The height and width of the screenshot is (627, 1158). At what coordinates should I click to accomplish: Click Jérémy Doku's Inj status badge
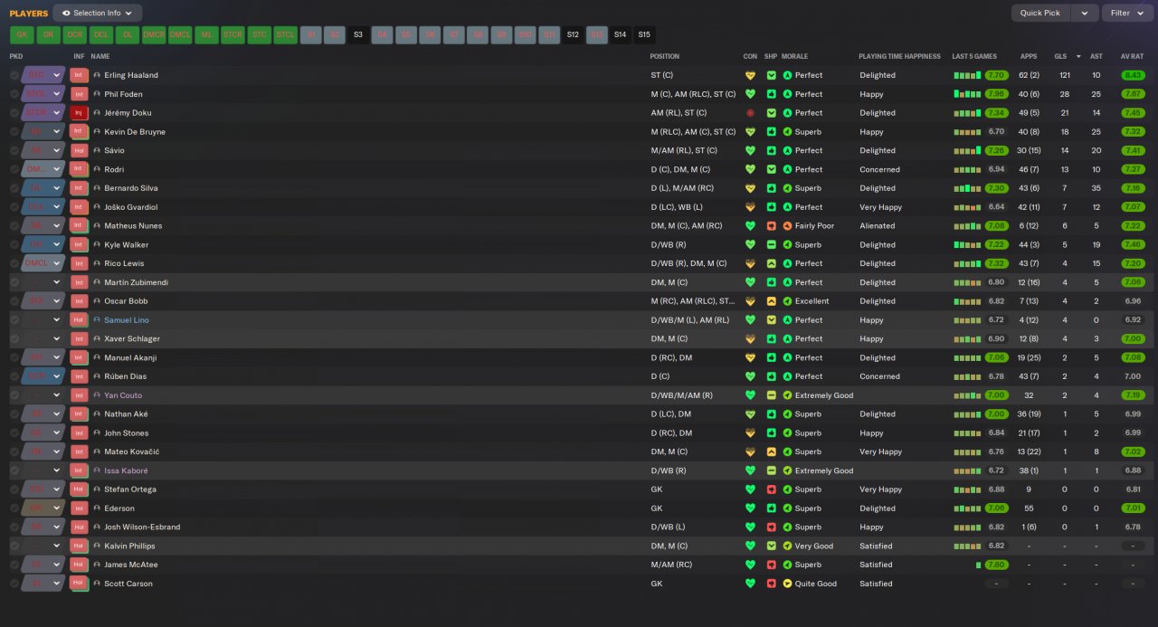pos(79,113)
